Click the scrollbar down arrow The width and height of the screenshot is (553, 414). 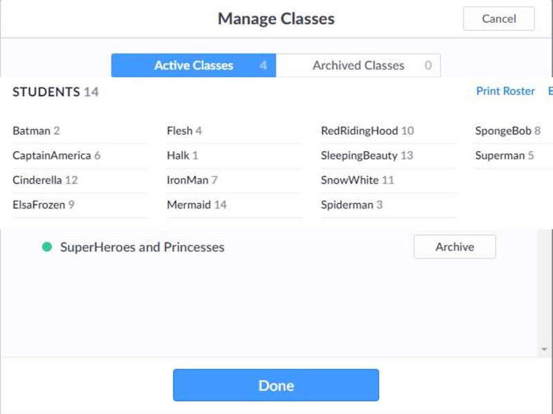tap(545, 350)
